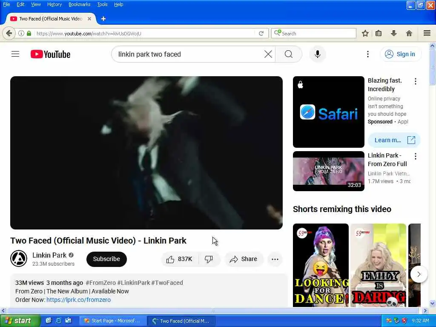The height and width of the screenshot is (327, 436).
Task: Open the File menu
Action: (x=6, y=4)
